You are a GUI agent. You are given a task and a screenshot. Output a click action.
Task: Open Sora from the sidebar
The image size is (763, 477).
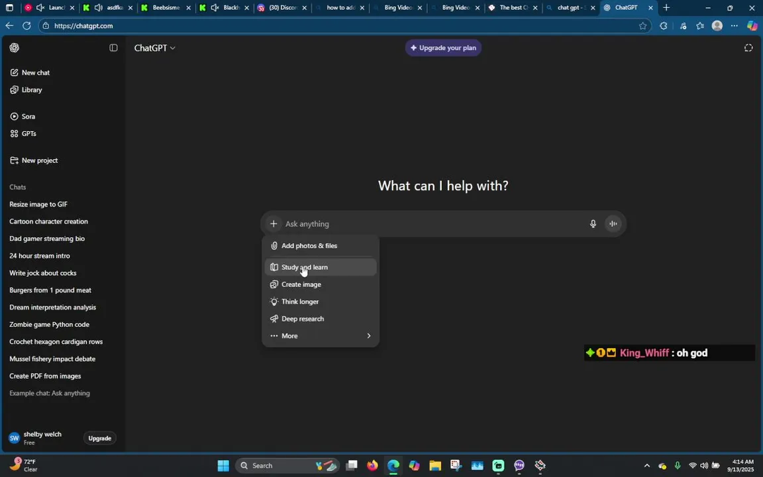pyautogui.click(x=23, y=117)
